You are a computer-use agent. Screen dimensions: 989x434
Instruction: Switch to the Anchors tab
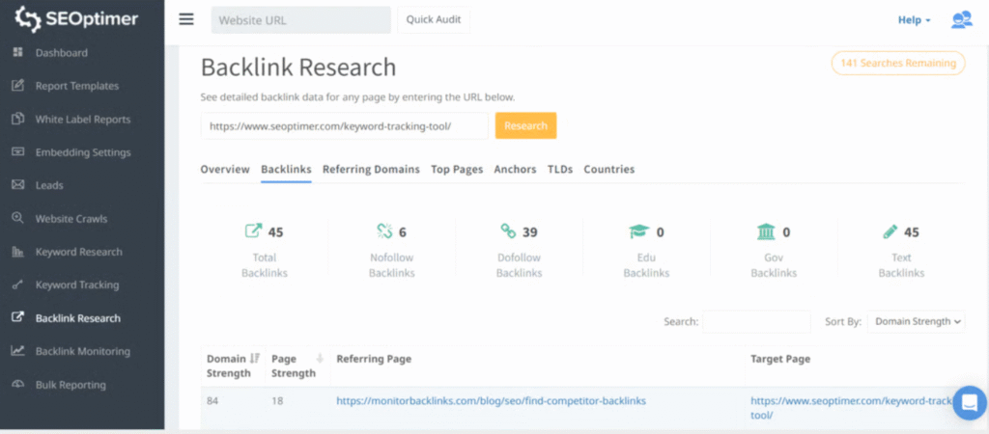(515, 170)
